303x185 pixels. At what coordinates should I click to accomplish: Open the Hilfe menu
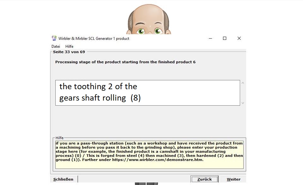(69, 46)
